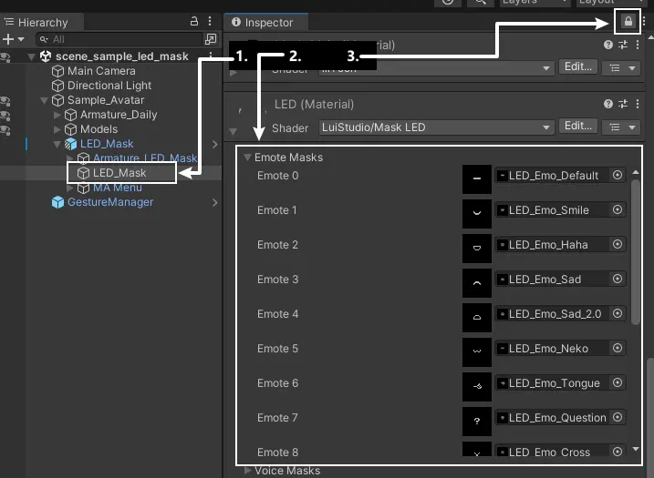Click object picker for LED_Emo_Question
Viewport: 654px width, 478px height.
coord(618,418)
